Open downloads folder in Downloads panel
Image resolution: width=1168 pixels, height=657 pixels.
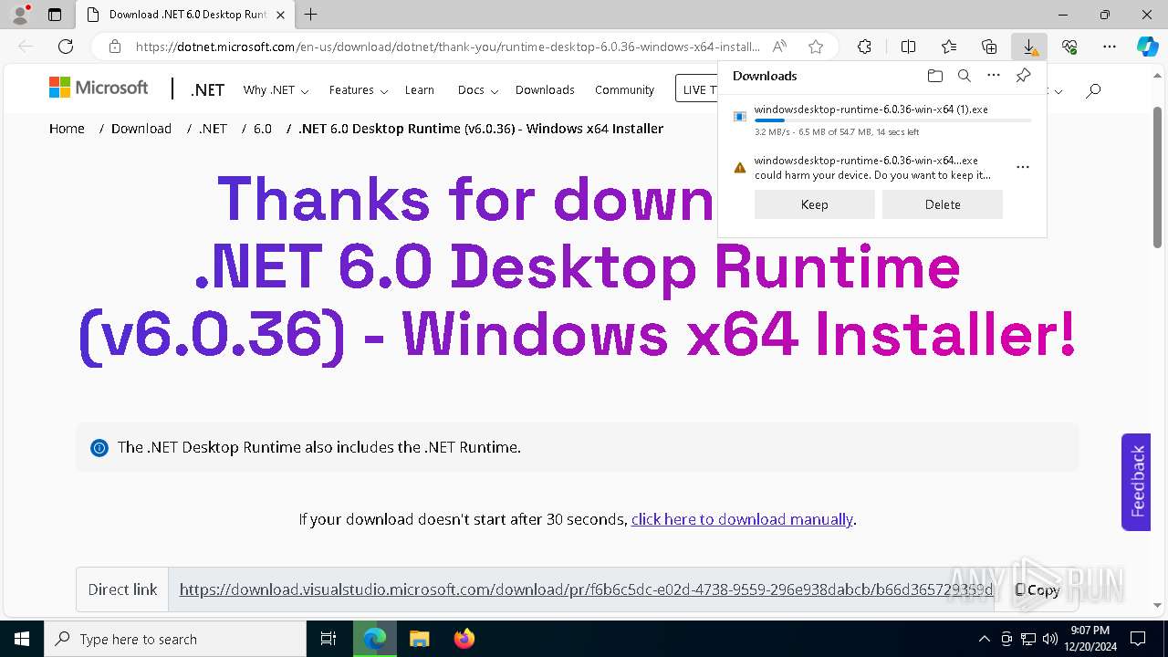click(934, 76)
